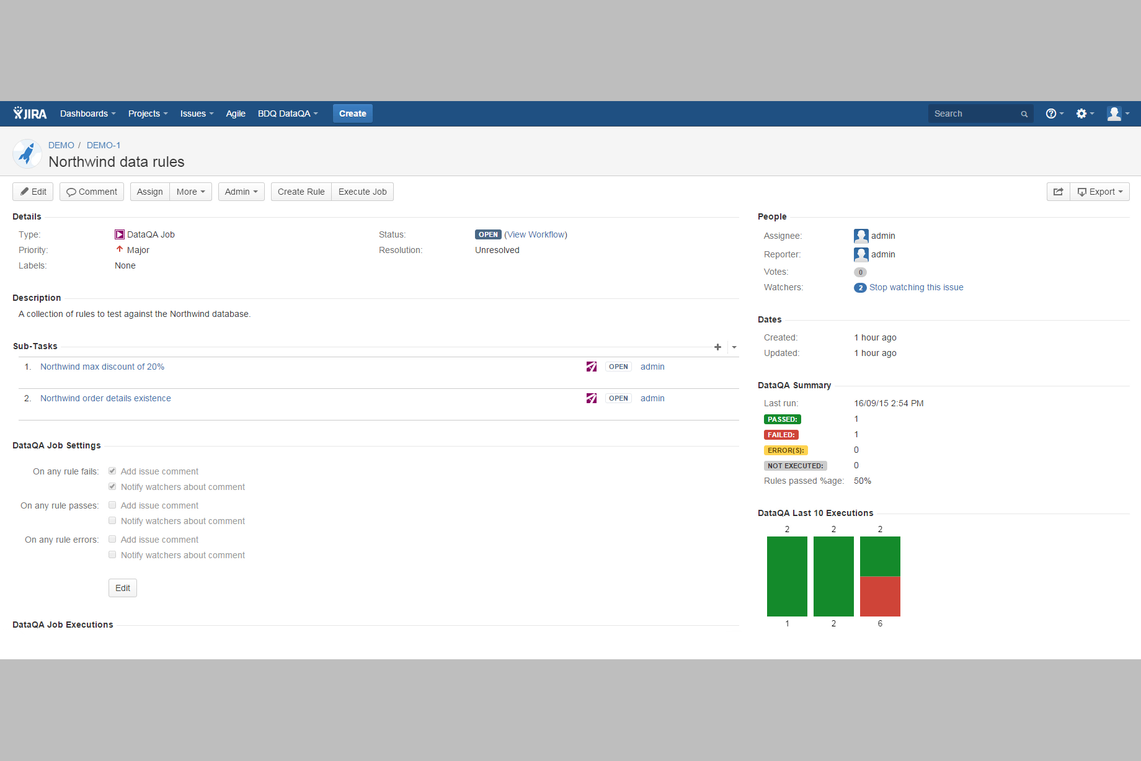
Task: Expand the More actions dropdown
Action: pos(190,192)
